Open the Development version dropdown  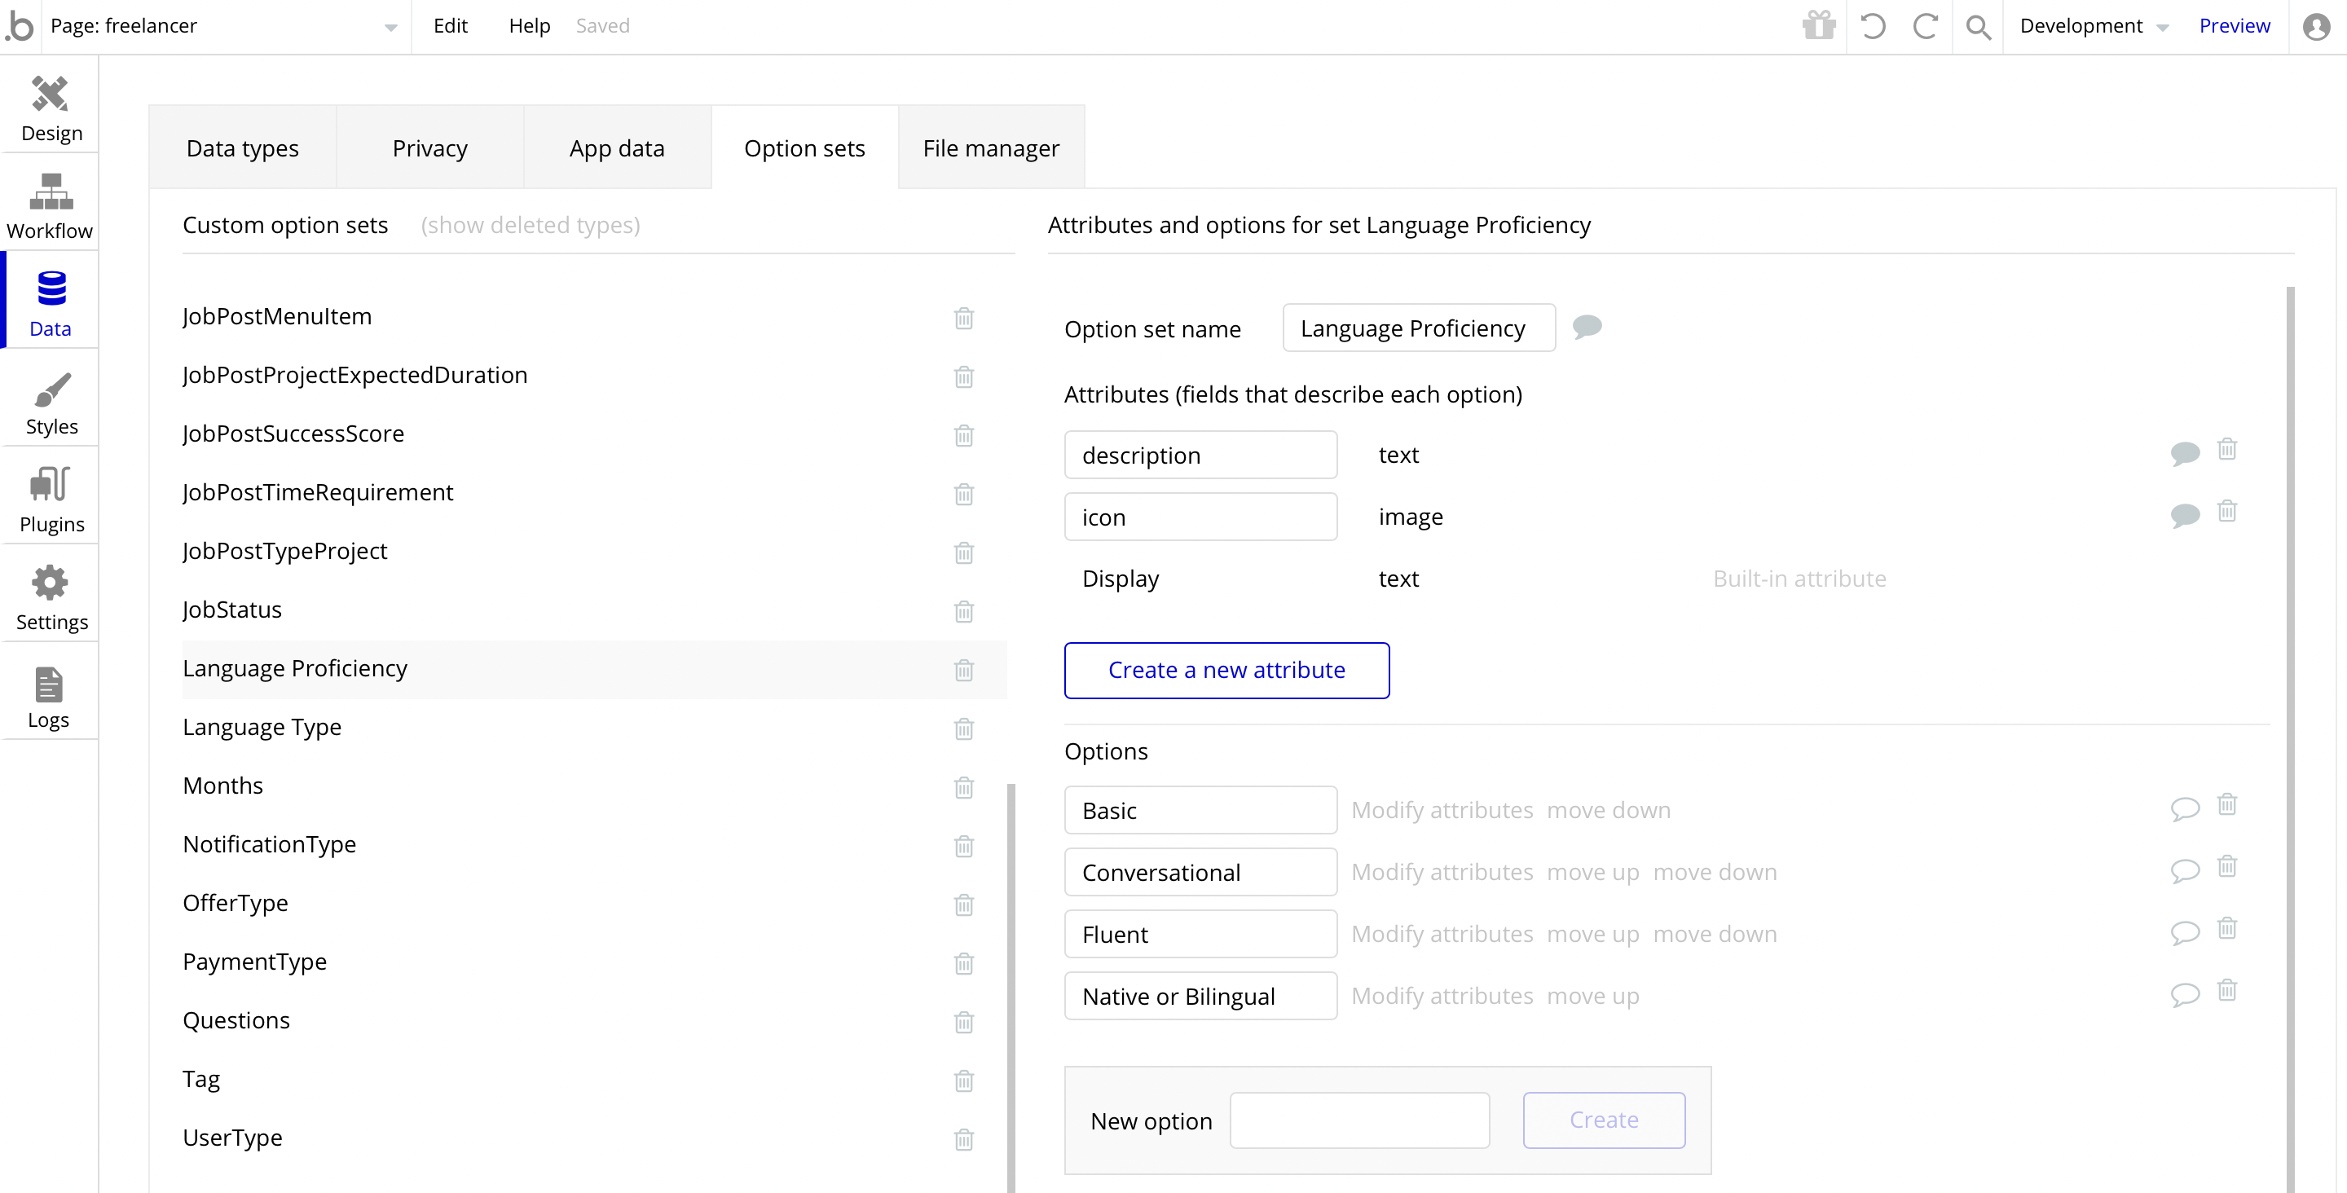[2092, 26]
